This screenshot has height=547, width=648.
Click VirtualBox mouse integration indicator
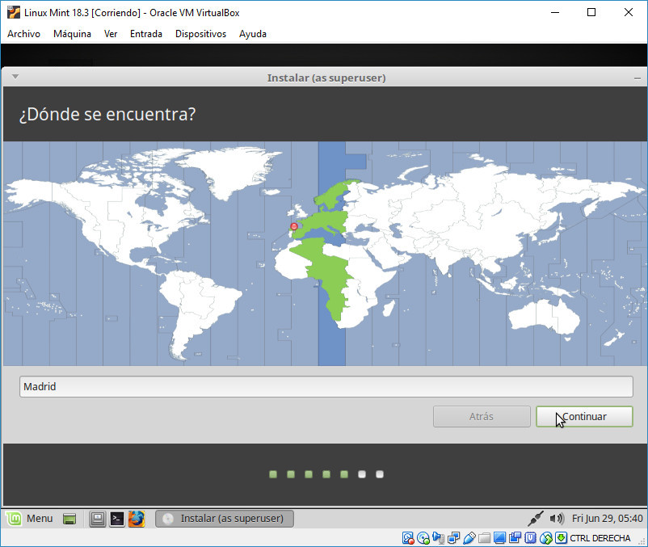(x=546, y=538)
